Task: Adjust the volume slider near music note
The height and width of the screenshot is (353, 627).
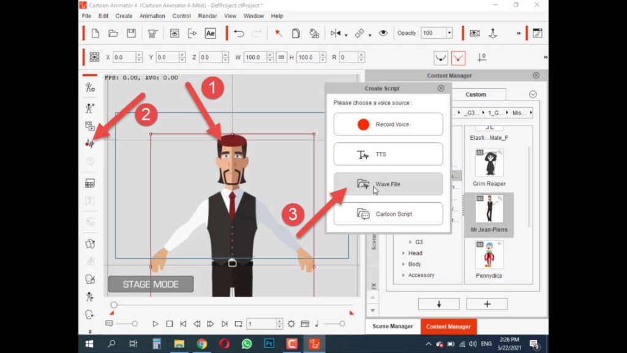Action: [x=342, y=324]
